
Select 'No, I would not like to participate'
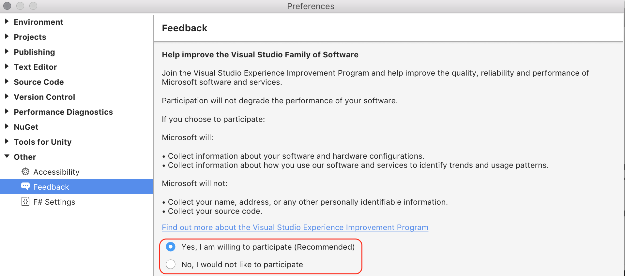(x=171, y=264)
